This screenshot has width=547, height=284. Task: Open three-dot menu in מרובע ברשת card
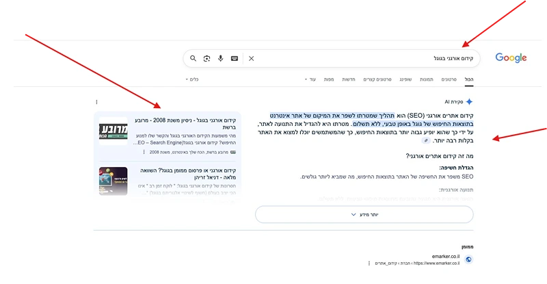point(144,152)
